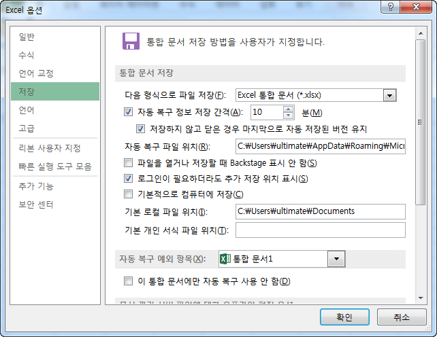Decrease the auto-recover interval minutes
This screenshot has height=337, width=437.
coord(289,116)
